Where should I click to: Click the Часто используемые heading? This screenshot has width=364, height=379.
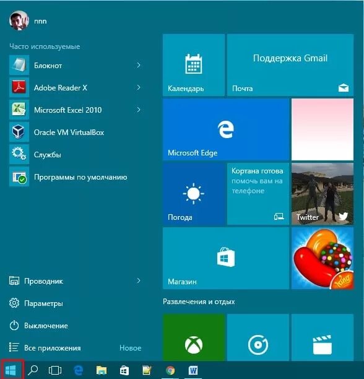[x=45, y=46]
